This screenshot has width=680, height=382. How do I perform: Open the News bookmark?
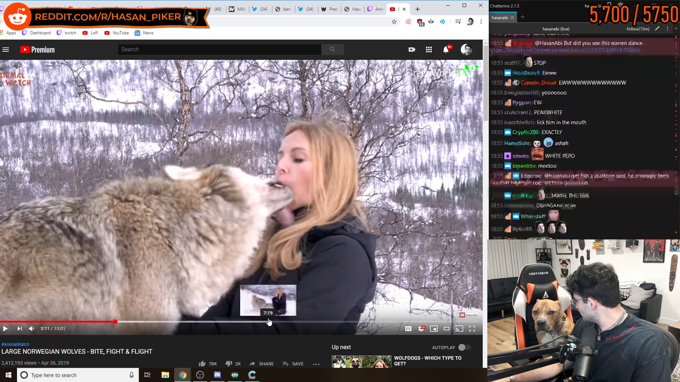click(144, 33)
